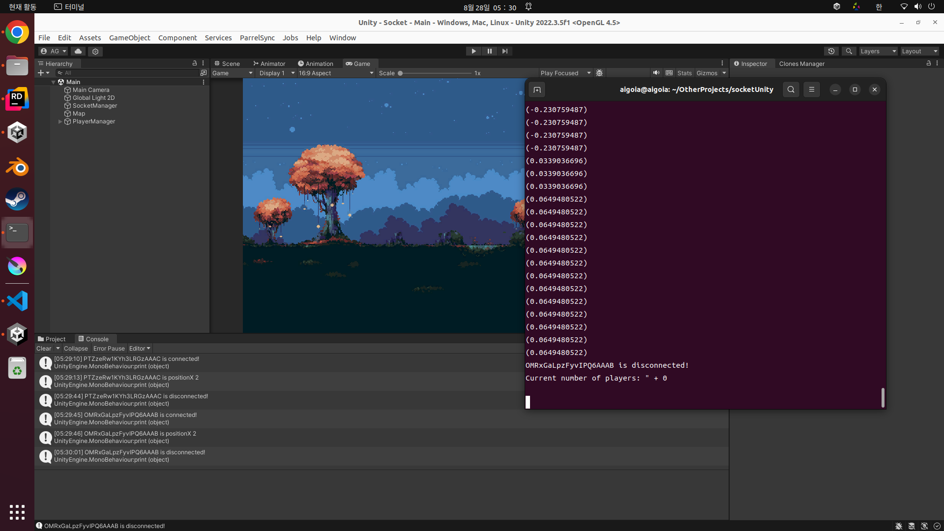Image resolution: width=944 pixels, height=531 pixels.
Task: Switch to the Clones Manager tab
Action: (x=802, y=63)
